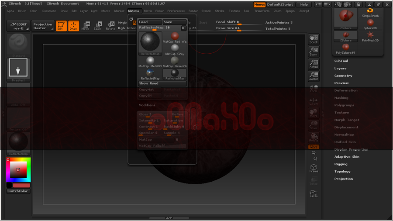Open the ReflectedMap material selector in left shelf

(x=18, y=143)
